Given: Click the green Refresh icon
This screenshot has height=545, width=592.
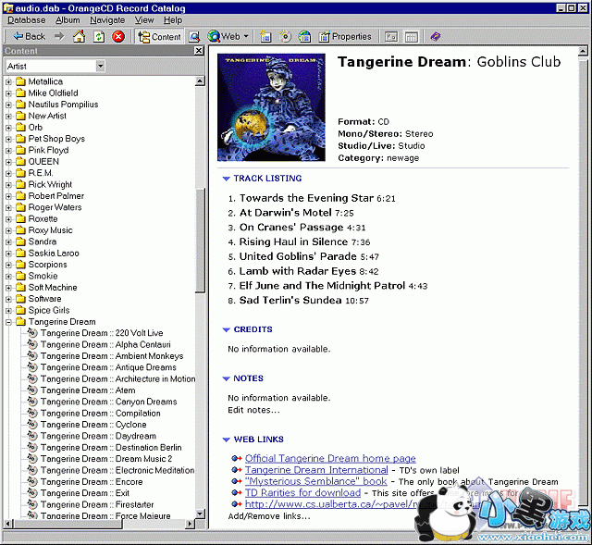Looking at the screenshot, I should [x=98, y=36].
